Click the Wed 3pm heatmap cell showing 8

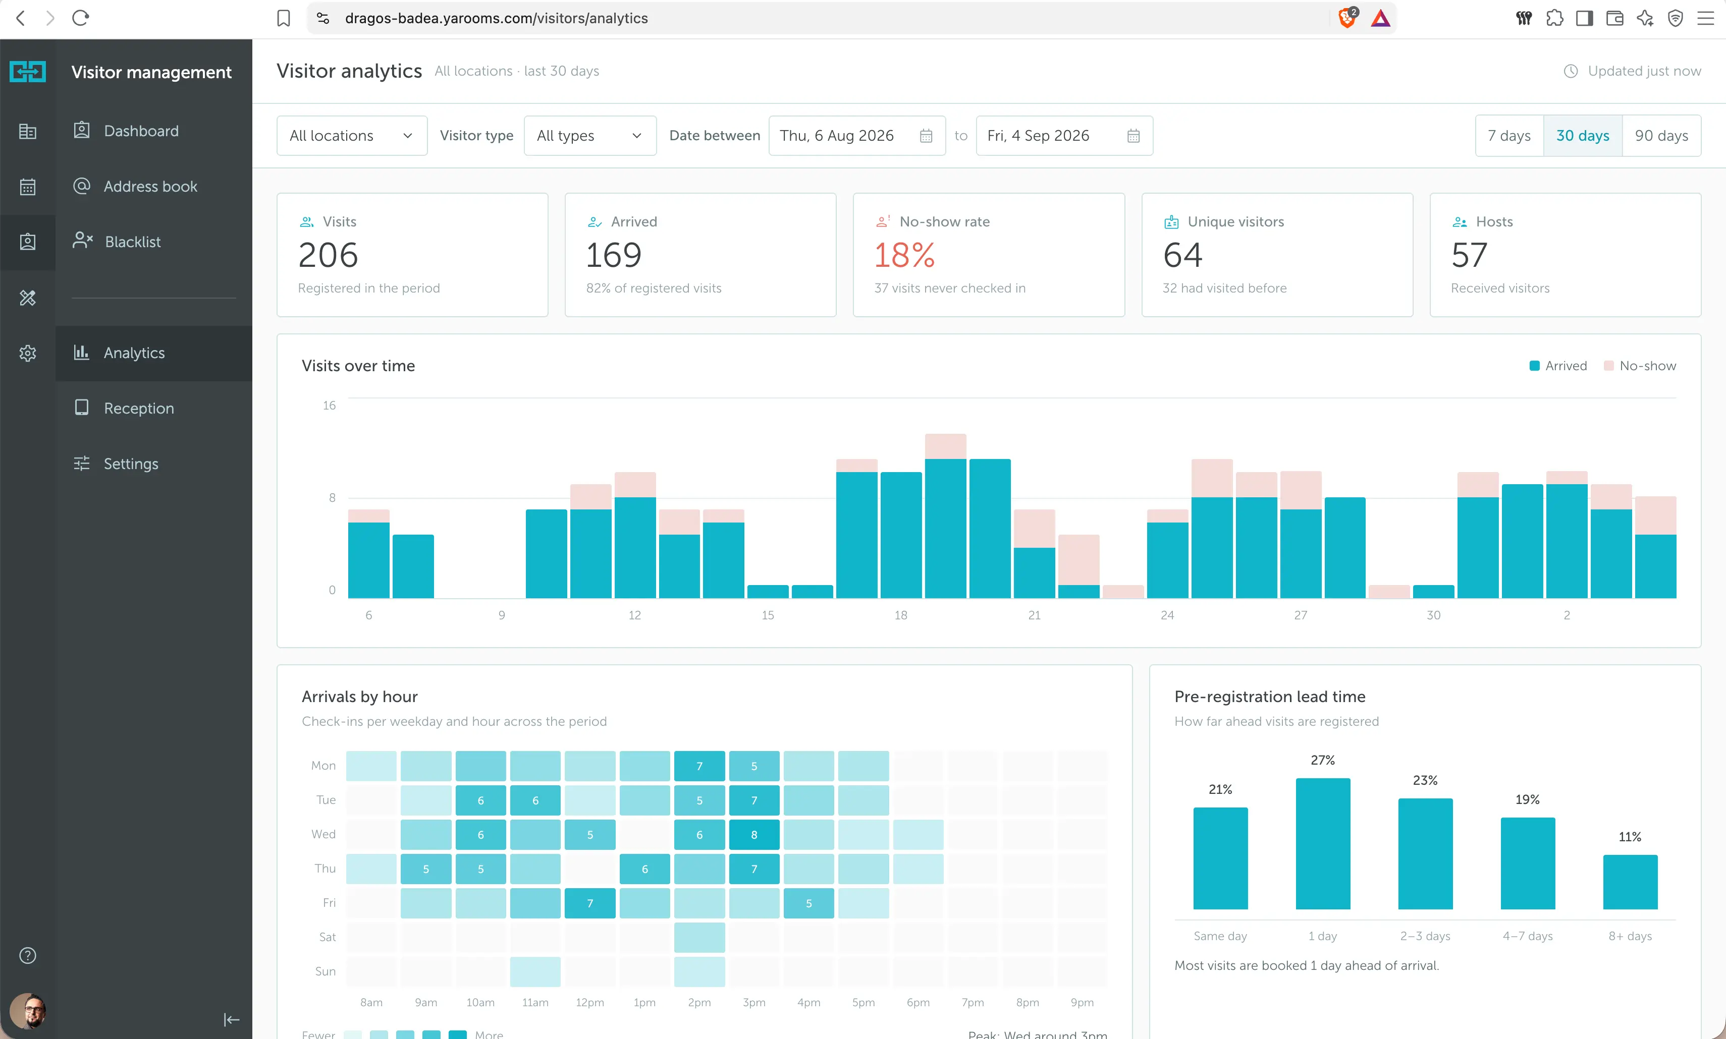click(753, 835)
